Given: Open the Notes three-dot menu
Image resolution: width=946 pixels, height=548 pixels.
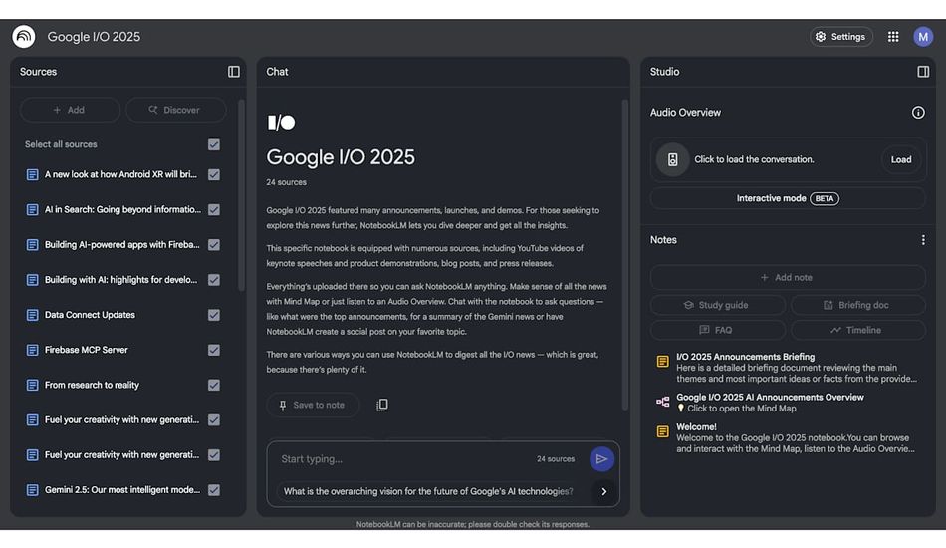Looking at the screenshot, I should pyautogui.click(x=923, y=240).
